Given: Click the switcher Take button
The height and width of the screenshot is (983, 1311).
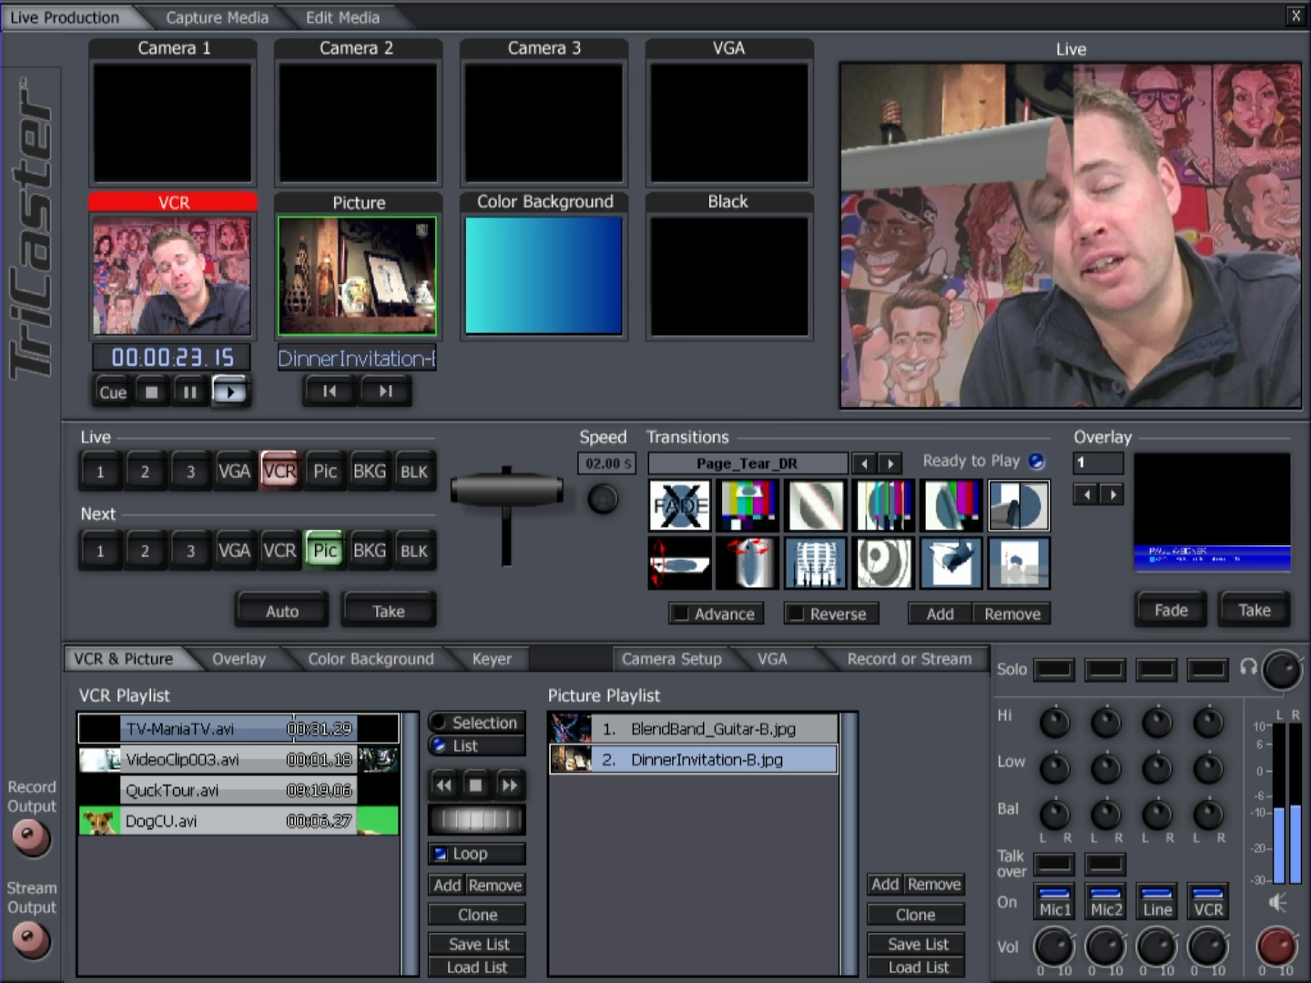Looking at the screenshot, I should point(389,611).
